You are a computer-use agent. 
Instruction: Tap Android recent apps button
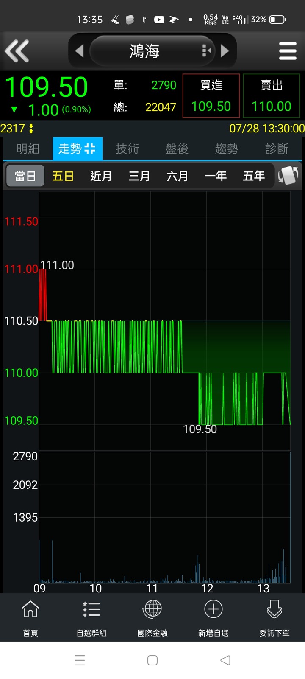pyautogui.click(x=80, y=660)
